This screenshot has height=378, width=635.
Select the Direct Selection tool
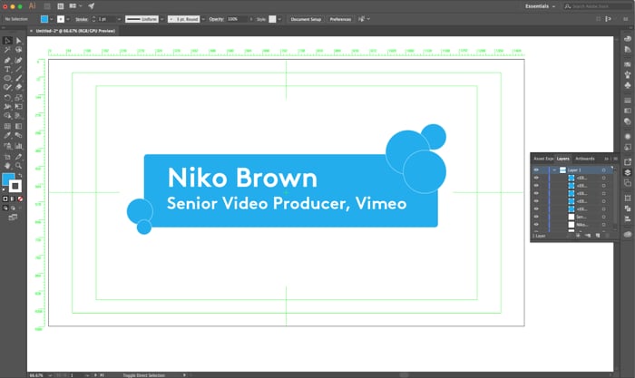[19, 41]
